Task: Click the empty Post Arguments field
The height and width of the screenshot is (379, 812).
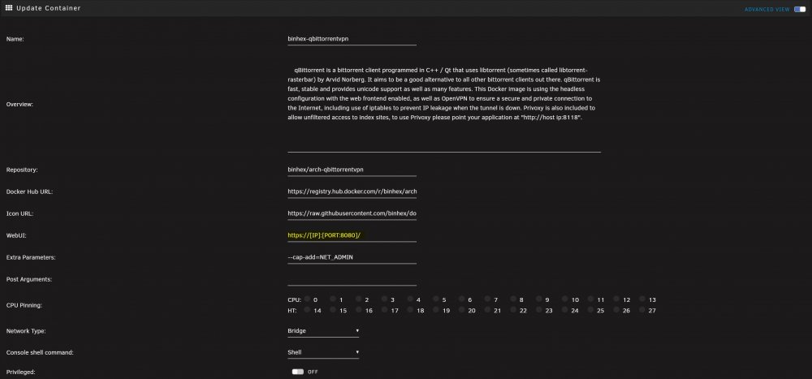Action: click(352, 280)
